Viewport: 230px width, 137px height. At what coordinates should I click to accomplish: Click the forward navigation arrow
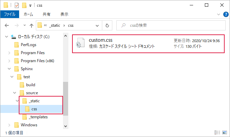click(x=17, y=25)
